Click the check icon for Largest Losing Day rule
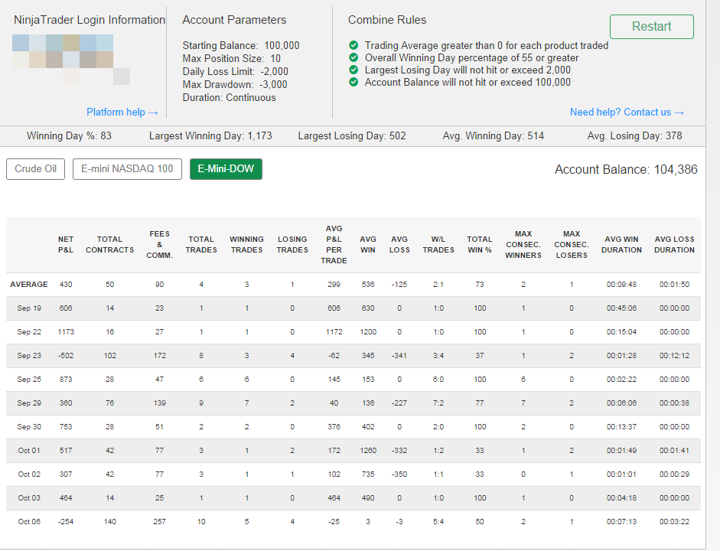Viewport: 720px width, 551px height. click(x=353, y=70)
